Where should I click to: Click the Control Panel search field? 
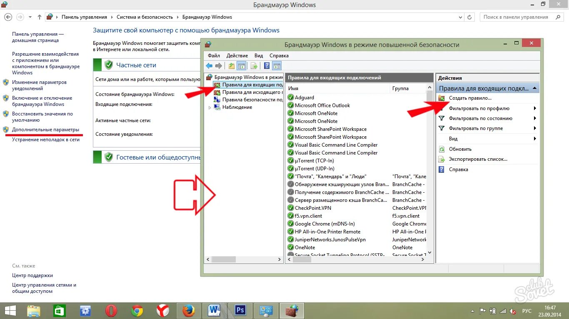pyautogui.click(x=522, y=17)
